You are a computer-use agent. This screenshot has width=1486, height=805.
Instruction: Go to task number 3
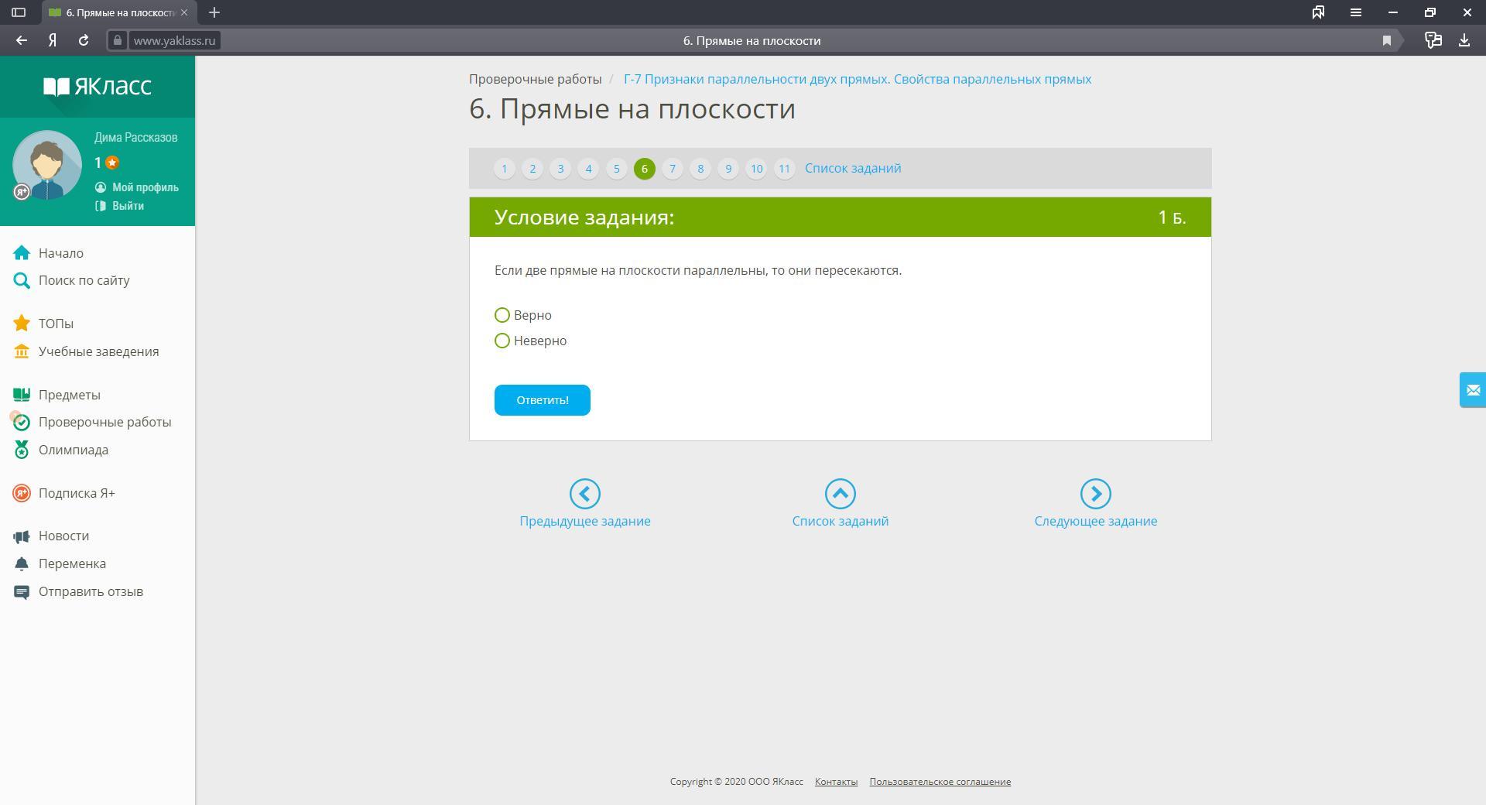click(x=560, y=169)
